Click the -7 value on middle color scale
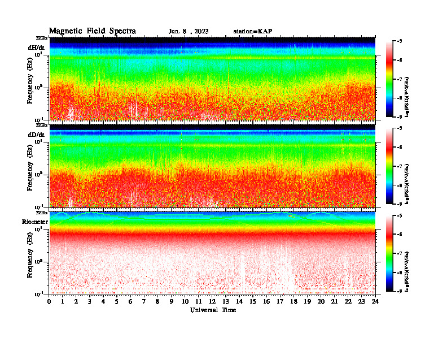This screenshot has height=346, width=447. (400, 166)
